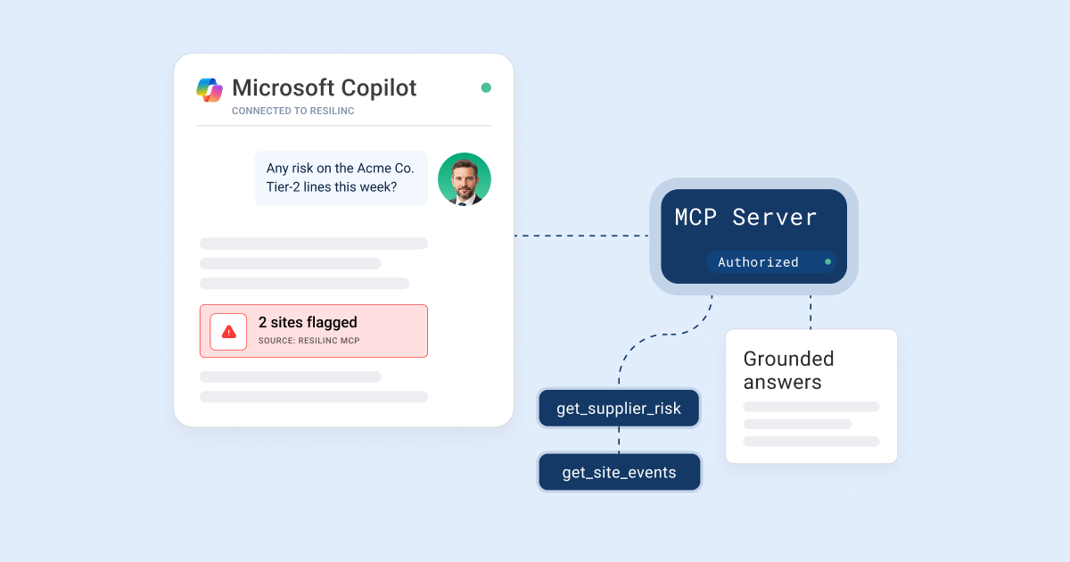Click the Authorized status badge
Screen dimensions: 1070x562
tap(771, 261)
